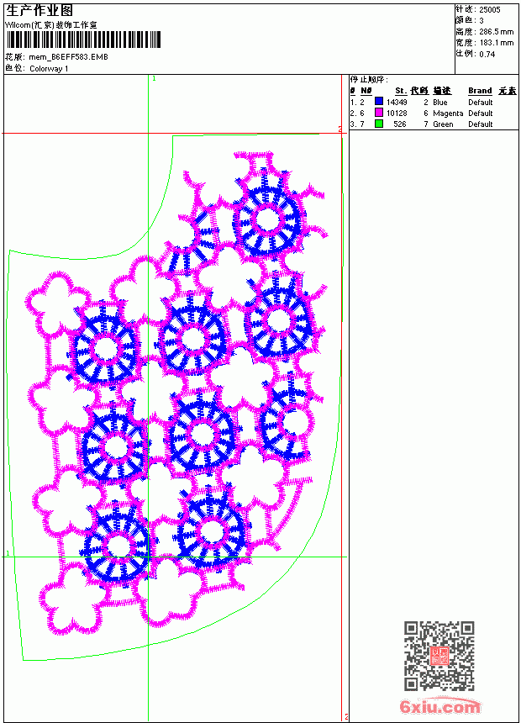
Task: Click the 'St.' column header
Action: pyautogui.click(x=401, y=91)
